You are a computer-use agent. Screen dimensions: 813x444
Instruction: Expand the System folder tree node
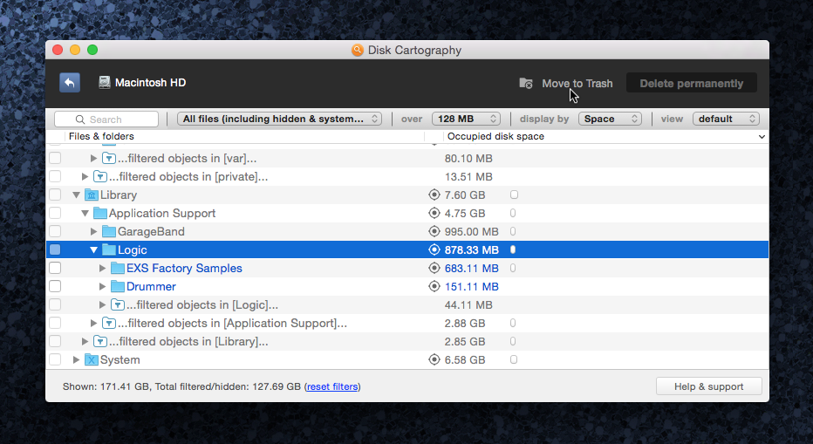(x=77, y=359)
